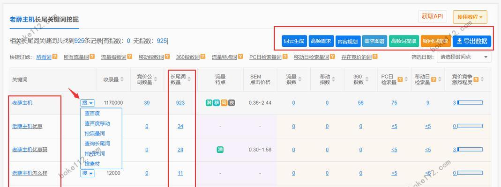Click the 潜 tag in 老薛主机优惠码 row
501x187 pixels.
coord(220,150)
